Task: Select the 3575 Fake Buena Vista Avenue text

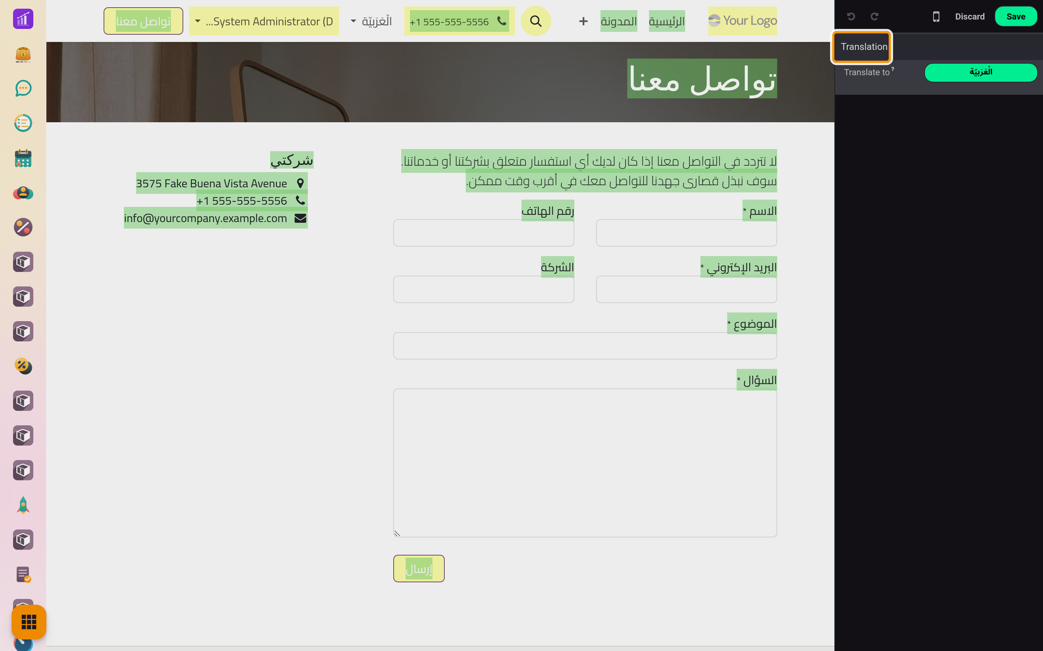Action: coord(211,183)
